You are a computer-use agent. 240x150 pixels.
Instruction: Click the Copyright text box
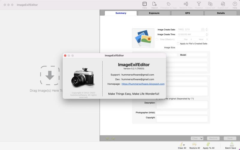click(182, 119)
